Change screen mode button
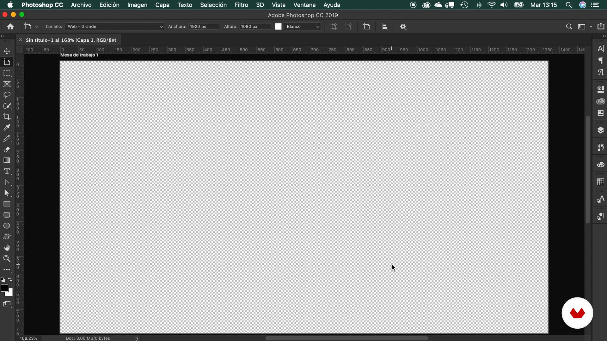The width and height of the screenshot is (607, 341). (x=7, y=304)
